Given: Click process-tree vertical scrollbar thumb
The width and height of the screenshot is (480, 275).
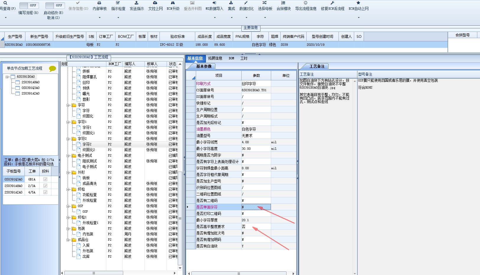Looking at the screenshot, I should point(180,219).
